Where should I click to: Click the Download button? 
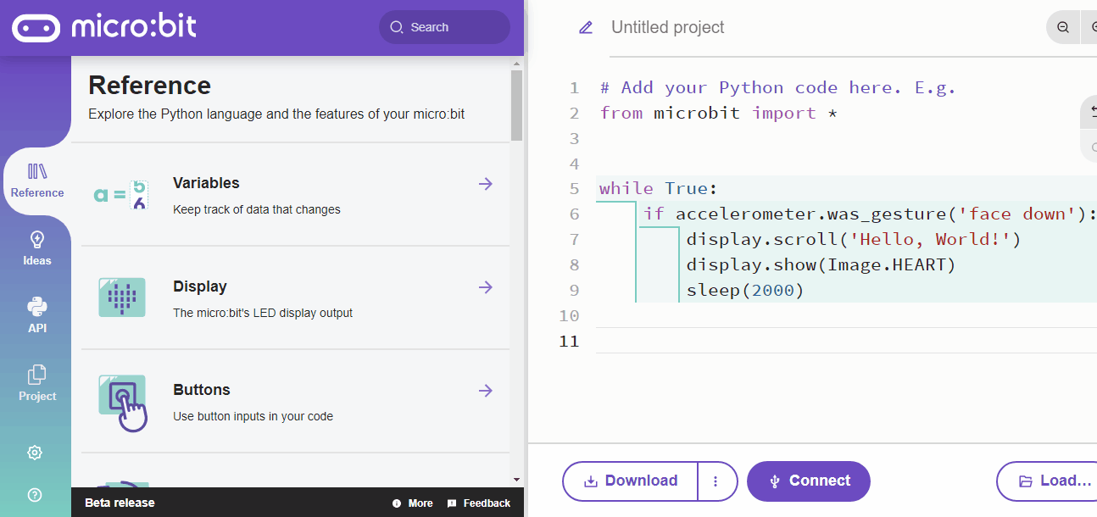pos(631,481)
